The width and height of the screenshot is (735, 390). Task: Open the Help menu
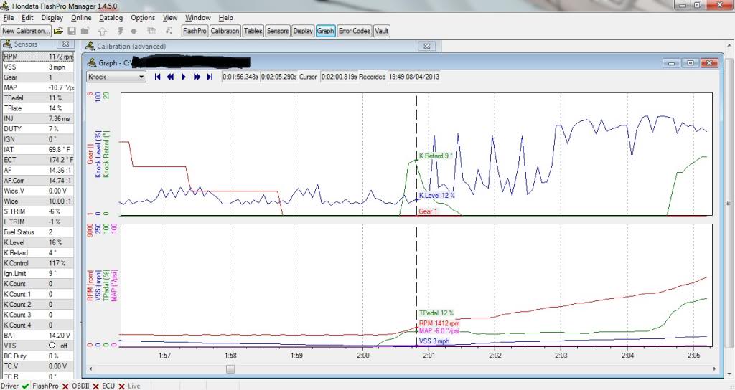pos(225,18)
